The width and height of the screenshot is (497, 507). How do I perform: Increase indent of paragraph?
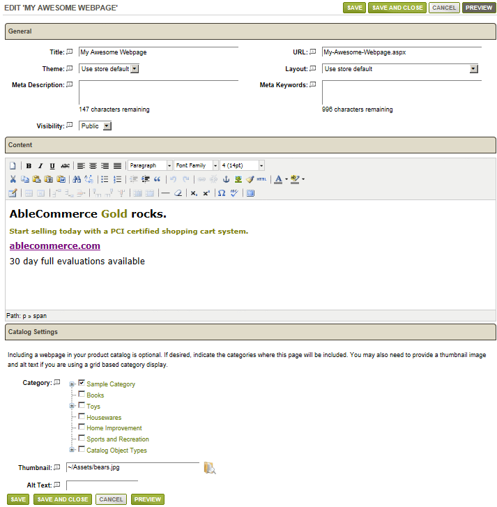146,179
